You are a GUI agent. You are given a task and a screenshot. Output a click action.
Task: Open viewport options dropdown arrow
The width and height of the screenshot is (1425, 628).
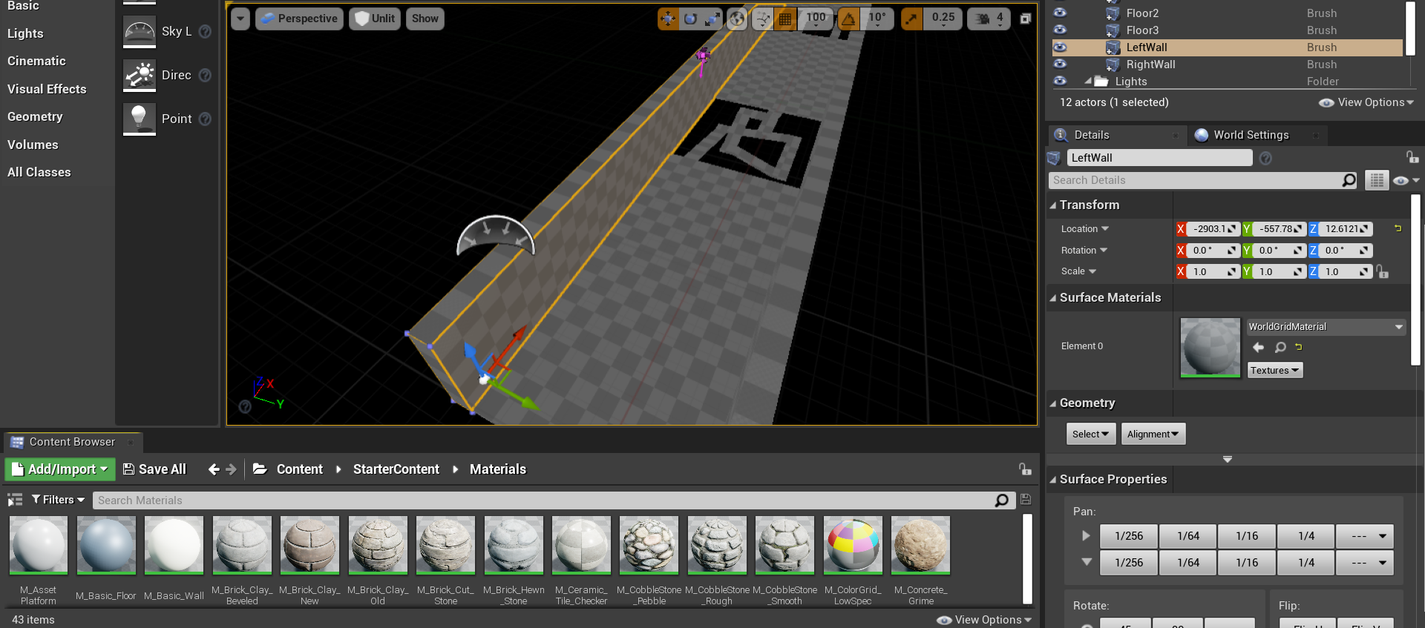point(240,19)
